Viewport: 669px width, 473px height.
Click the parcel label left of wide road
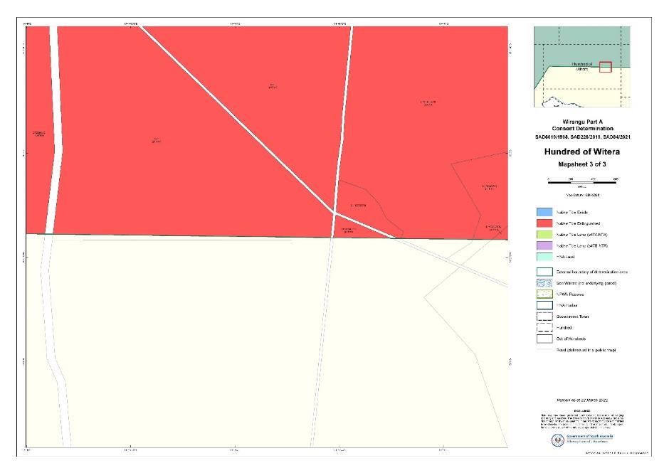point(39,134)
